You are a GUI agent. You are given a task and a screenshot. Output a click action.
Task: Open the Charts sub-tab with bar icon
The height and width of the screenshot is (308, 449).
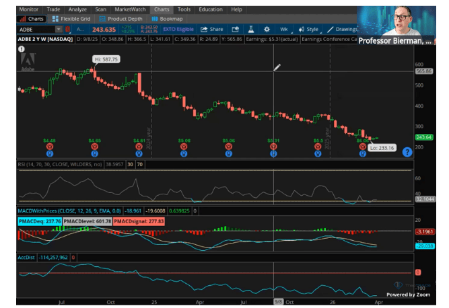tap(32, 19)
